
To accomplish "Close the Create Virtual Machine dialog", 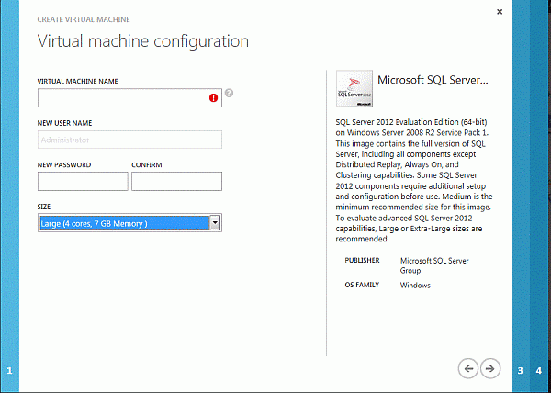I will click(x=500, y=12).
